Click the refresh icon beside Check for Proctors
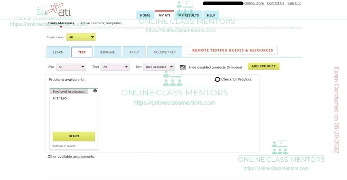 coord(217,79)
